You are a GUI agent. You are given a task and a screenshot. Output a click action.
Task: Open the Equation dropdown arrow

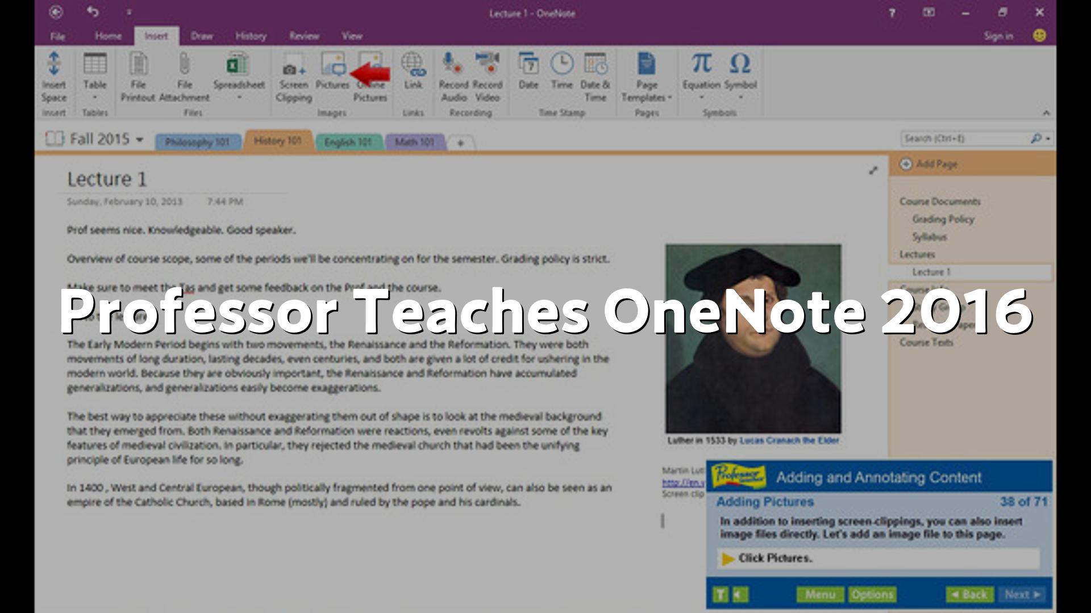[x=701, y=98]
